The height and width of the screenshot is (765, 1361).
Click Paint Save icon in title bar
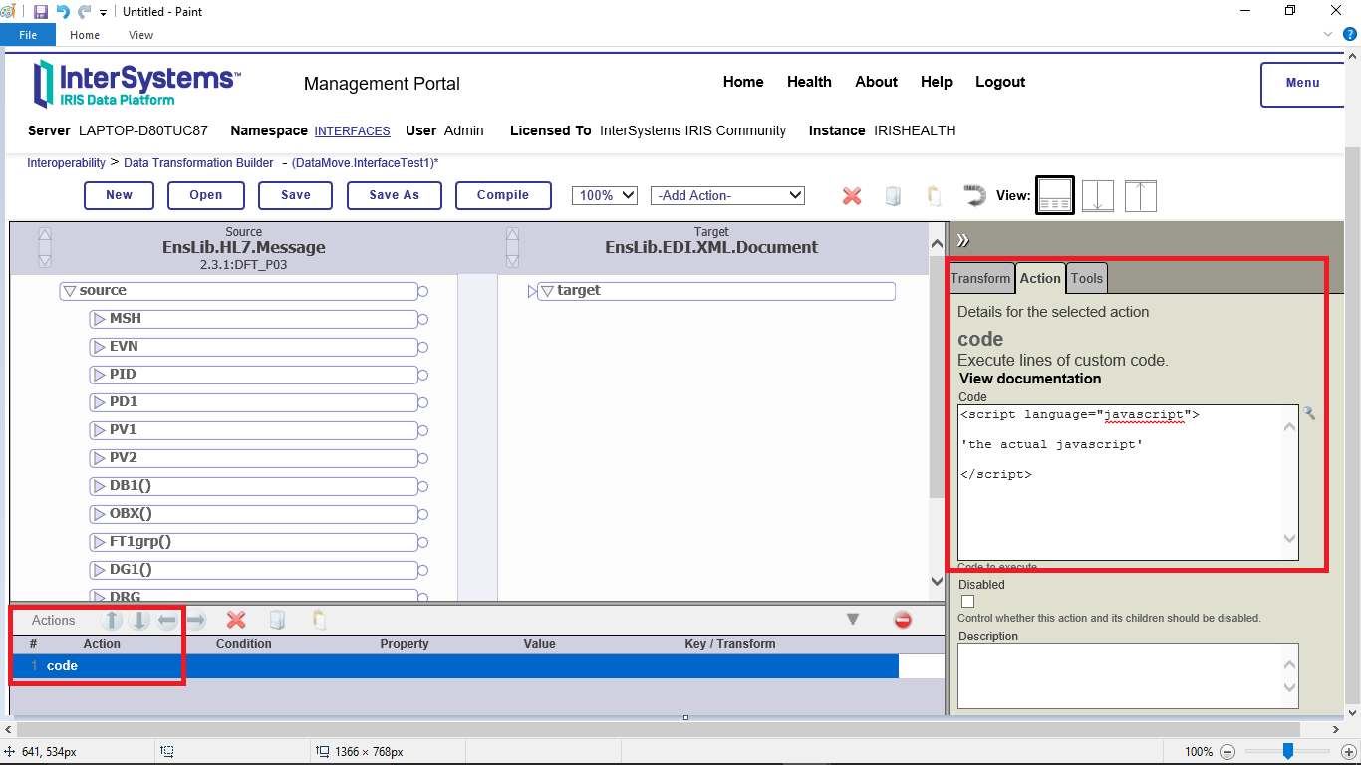(x=41, y=12)
